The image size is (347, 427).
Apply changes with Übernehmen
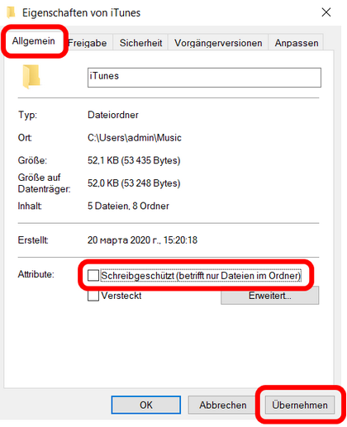tap(300, 405)
